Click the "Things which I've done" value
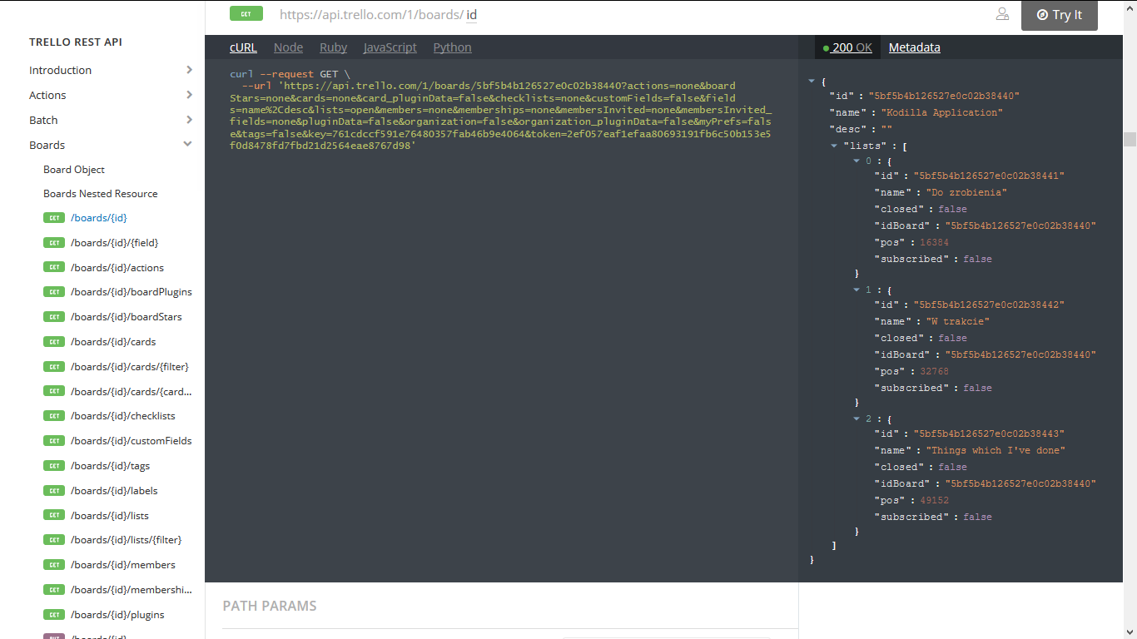The height and width of the screenshot is (639, 1137). coord(995,450)
